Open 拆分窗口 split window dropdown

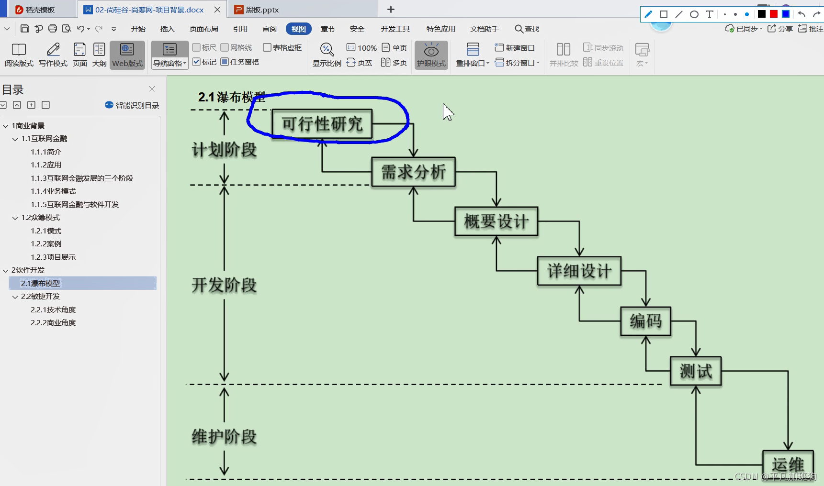(517, 63)
